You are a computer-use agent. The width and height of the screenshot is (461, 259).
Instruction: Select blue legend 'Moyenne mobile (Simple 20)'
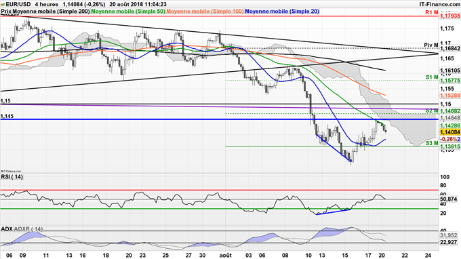282,12
